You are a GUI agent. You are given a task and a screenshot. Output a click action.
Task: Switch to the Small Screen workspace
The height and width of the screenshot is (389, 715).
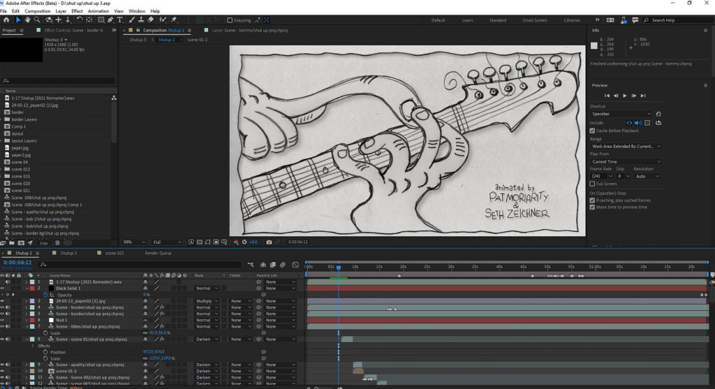pyautogui.click(x=534, y=20)
